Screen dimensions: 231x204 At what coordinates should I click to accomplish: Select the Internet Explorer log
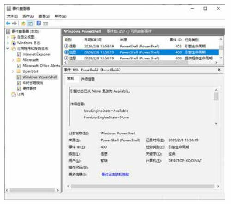click(x=36, y=54)
